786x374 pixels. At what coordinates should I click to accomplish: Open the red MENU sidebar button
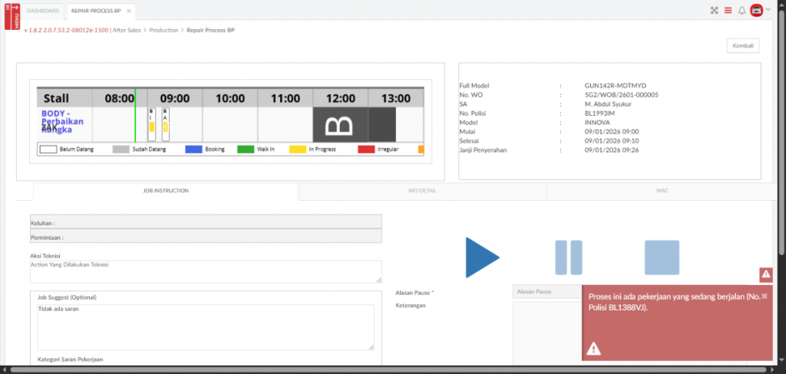12,16
